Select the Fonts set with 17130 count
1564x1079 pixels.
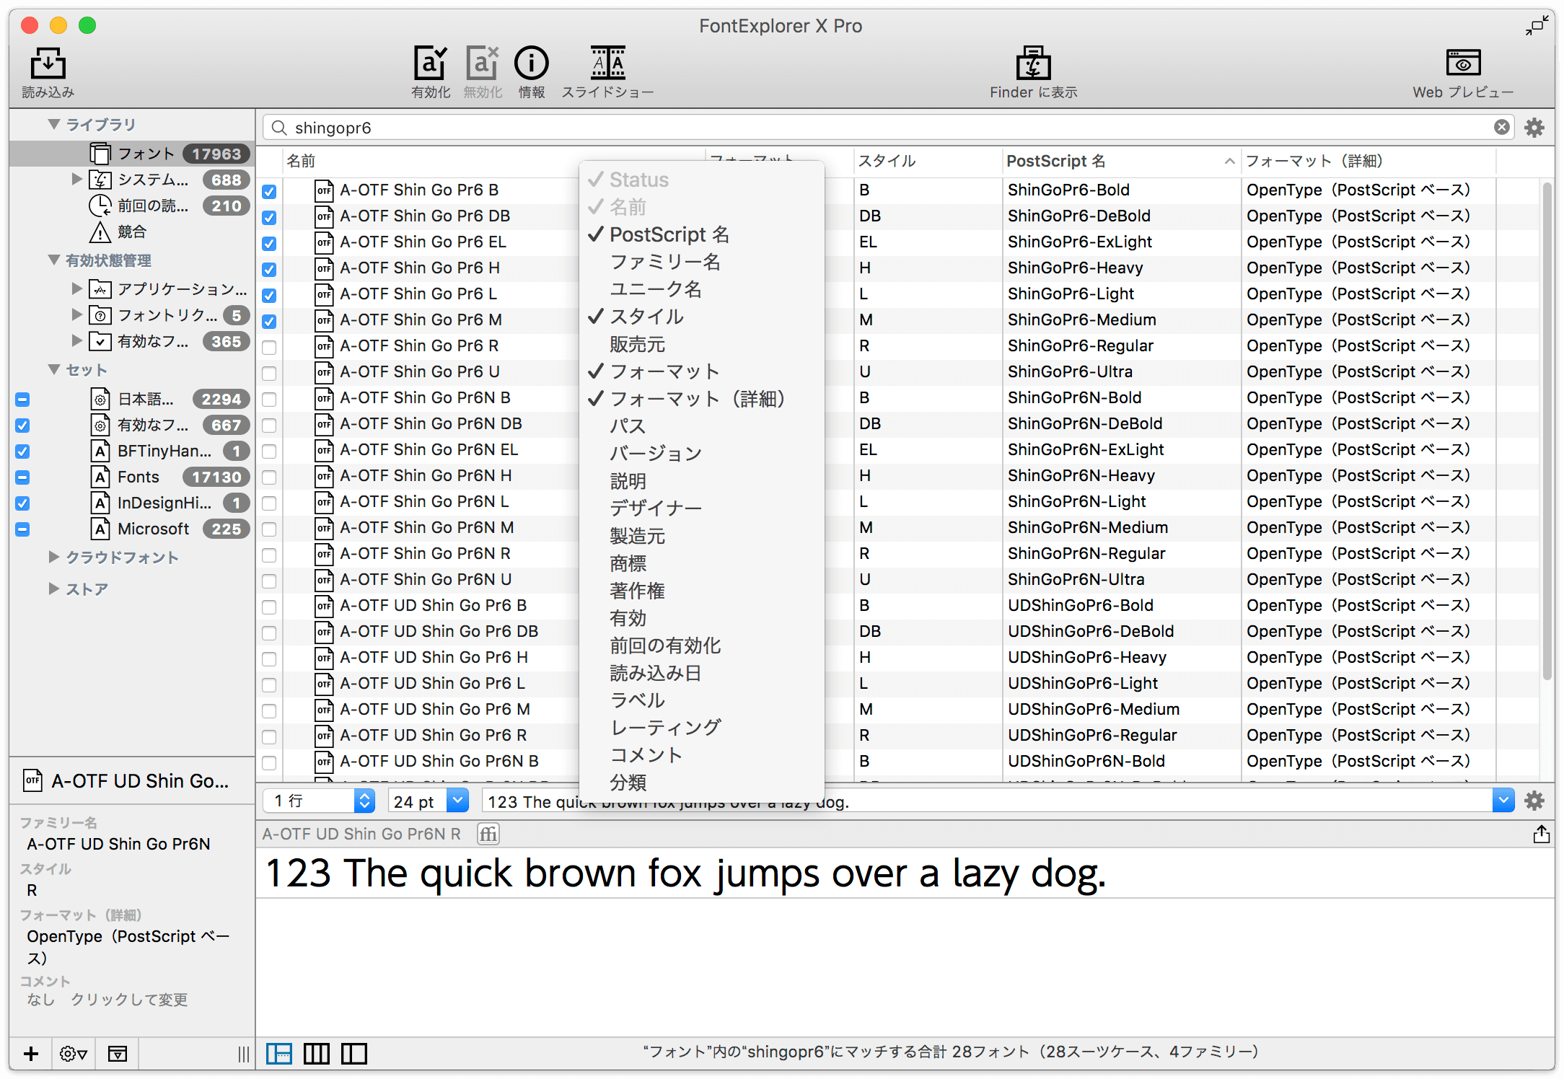(131, 477)
